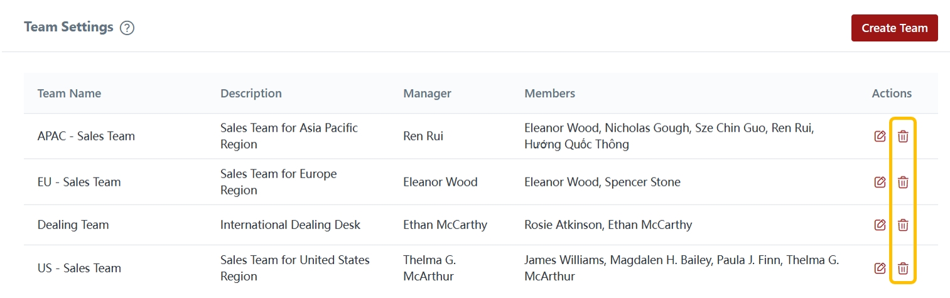Image resolution: width=950 pixels, height=298 pixels.
Task: Select the Dealing Team name cell
Action: (x=73, y=225)
